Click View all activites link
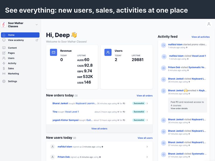Screen dimensions: 215x161 point(200,37)
